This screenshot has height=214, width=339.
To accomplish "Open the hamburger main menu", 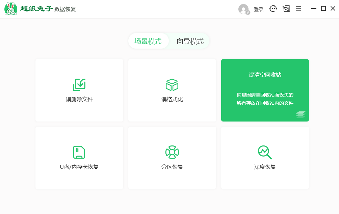I will tap(298, 9).
